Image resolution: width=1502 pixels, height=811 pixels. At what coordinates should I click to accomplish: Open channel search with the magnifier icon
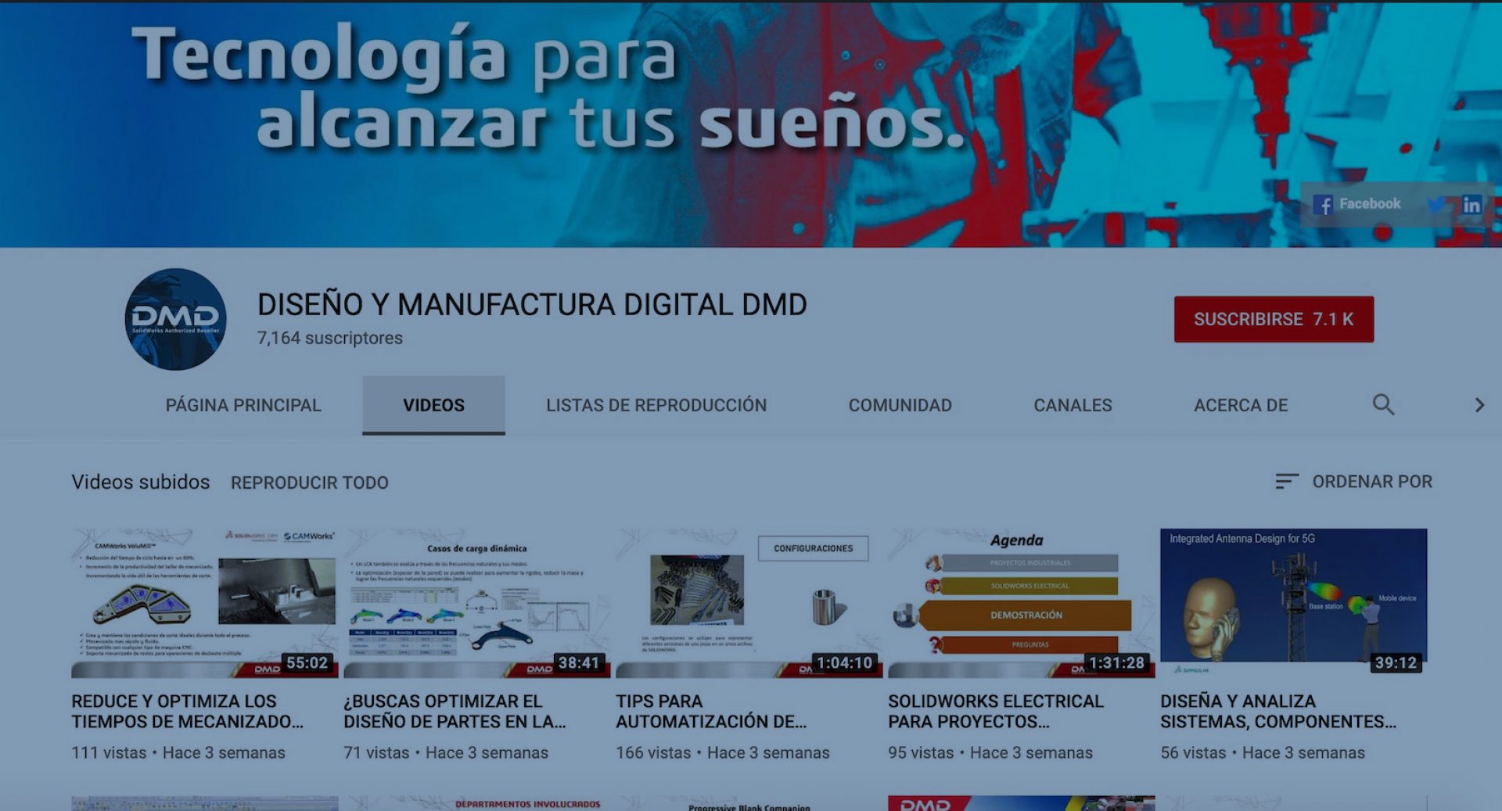pos(1383,405)
